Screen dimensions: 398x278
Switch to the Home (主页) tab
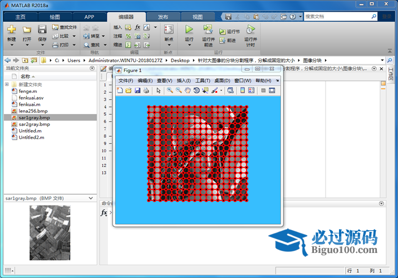(20, 17)
